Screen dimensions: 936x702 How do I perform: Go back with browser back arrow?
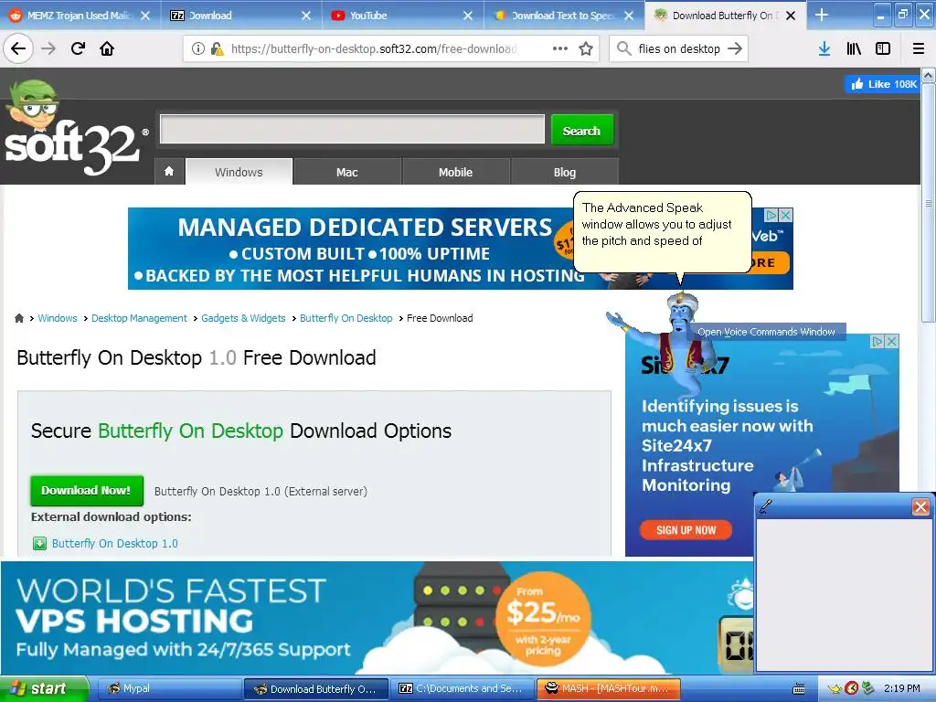tap(18, 48)
